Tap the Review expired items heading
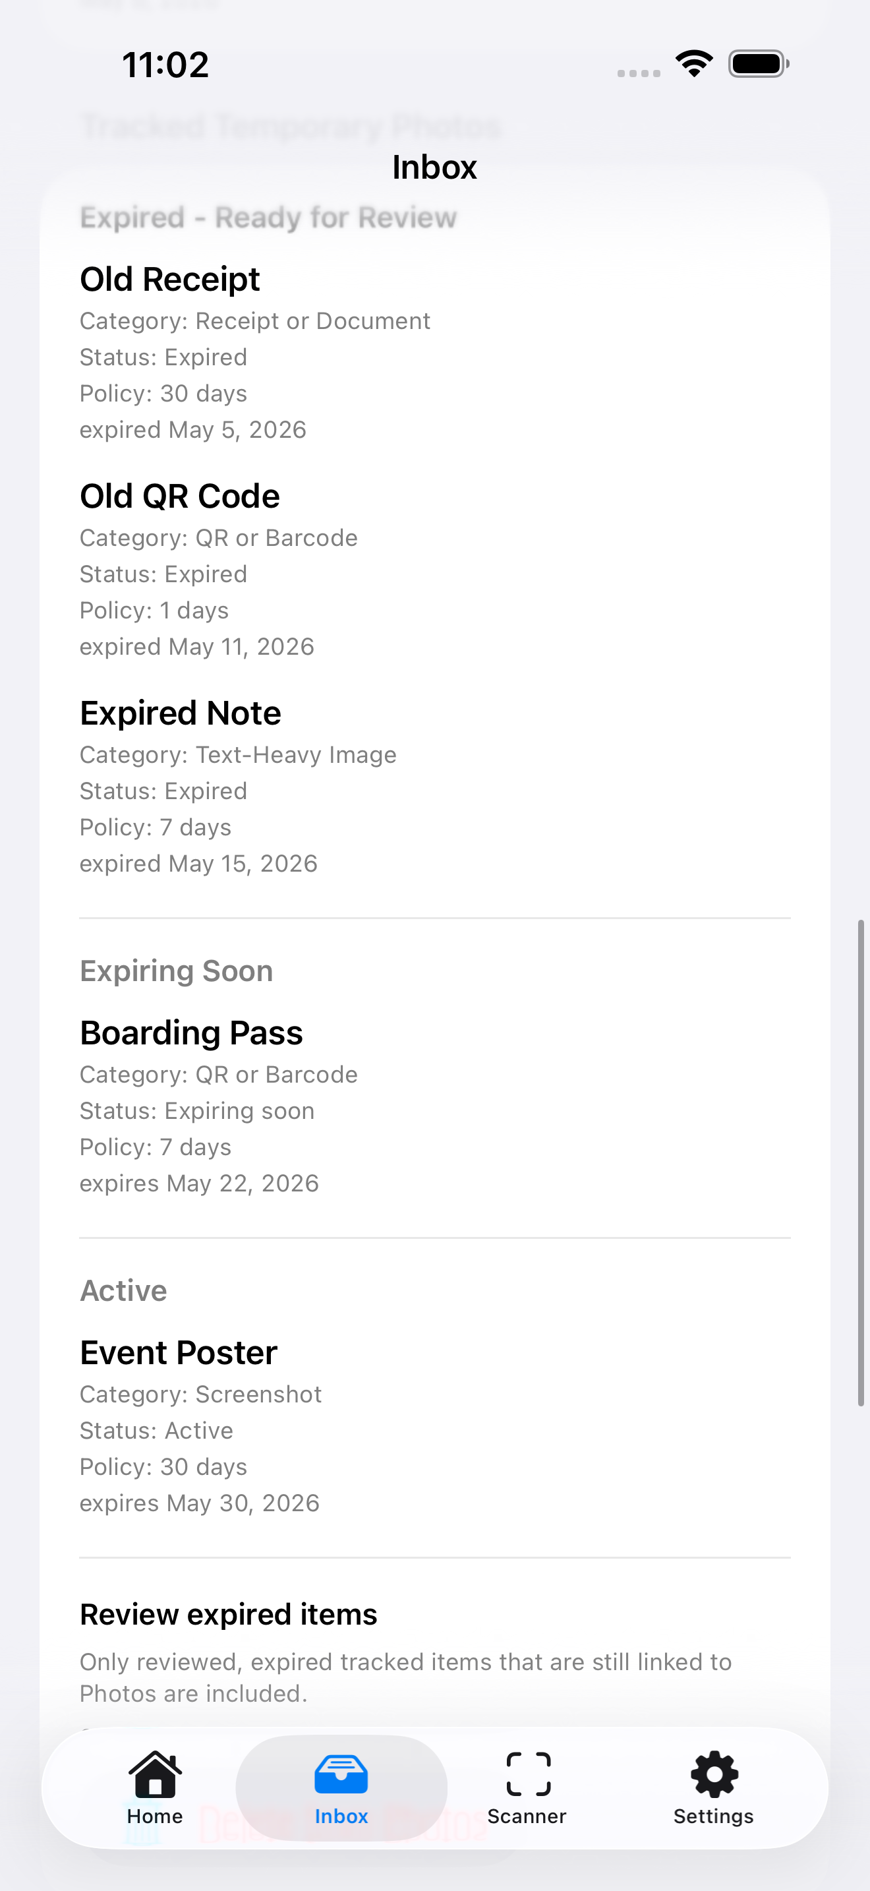Image resolution: width=870 pixels, height=1891 pixels. coord(228,1614)
